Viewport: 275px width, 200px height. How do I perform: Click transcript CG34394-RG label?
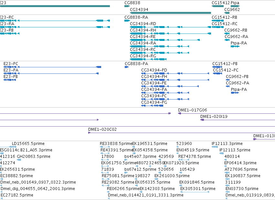pyautogui.click(x=143, y=56)
